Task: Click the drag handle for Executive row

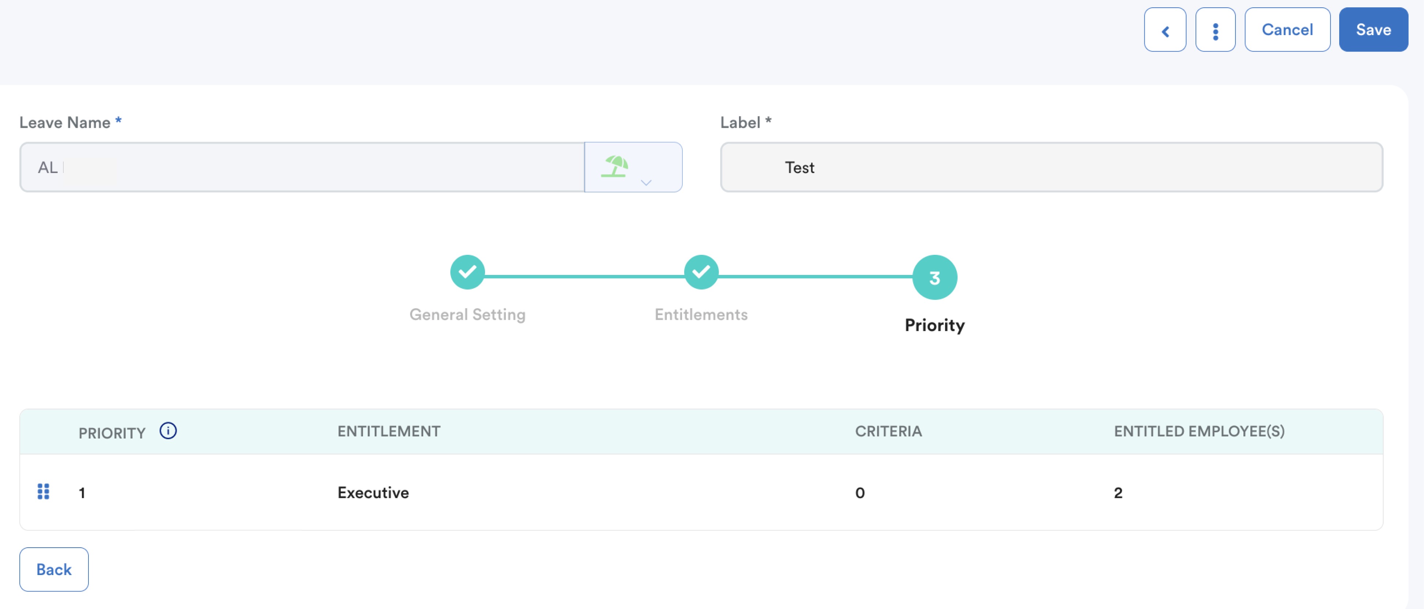Action: pos(43,491)
